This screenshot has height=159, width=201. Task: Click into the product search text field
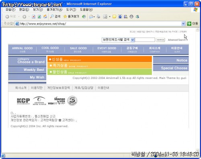click(x=145, y=40)
